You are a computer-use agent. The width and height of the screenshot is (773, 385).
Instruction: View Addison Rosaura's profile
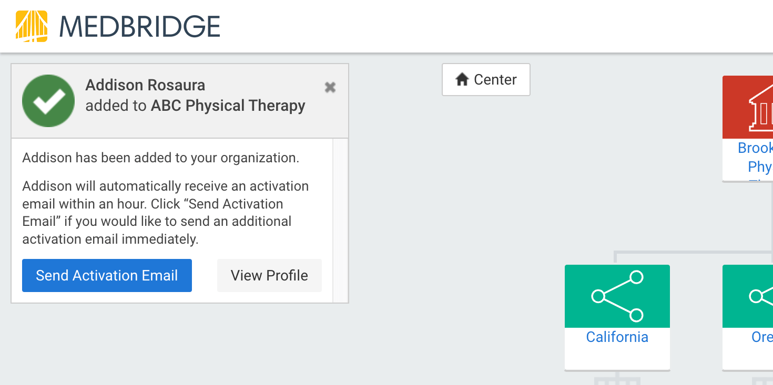(269, 275)
